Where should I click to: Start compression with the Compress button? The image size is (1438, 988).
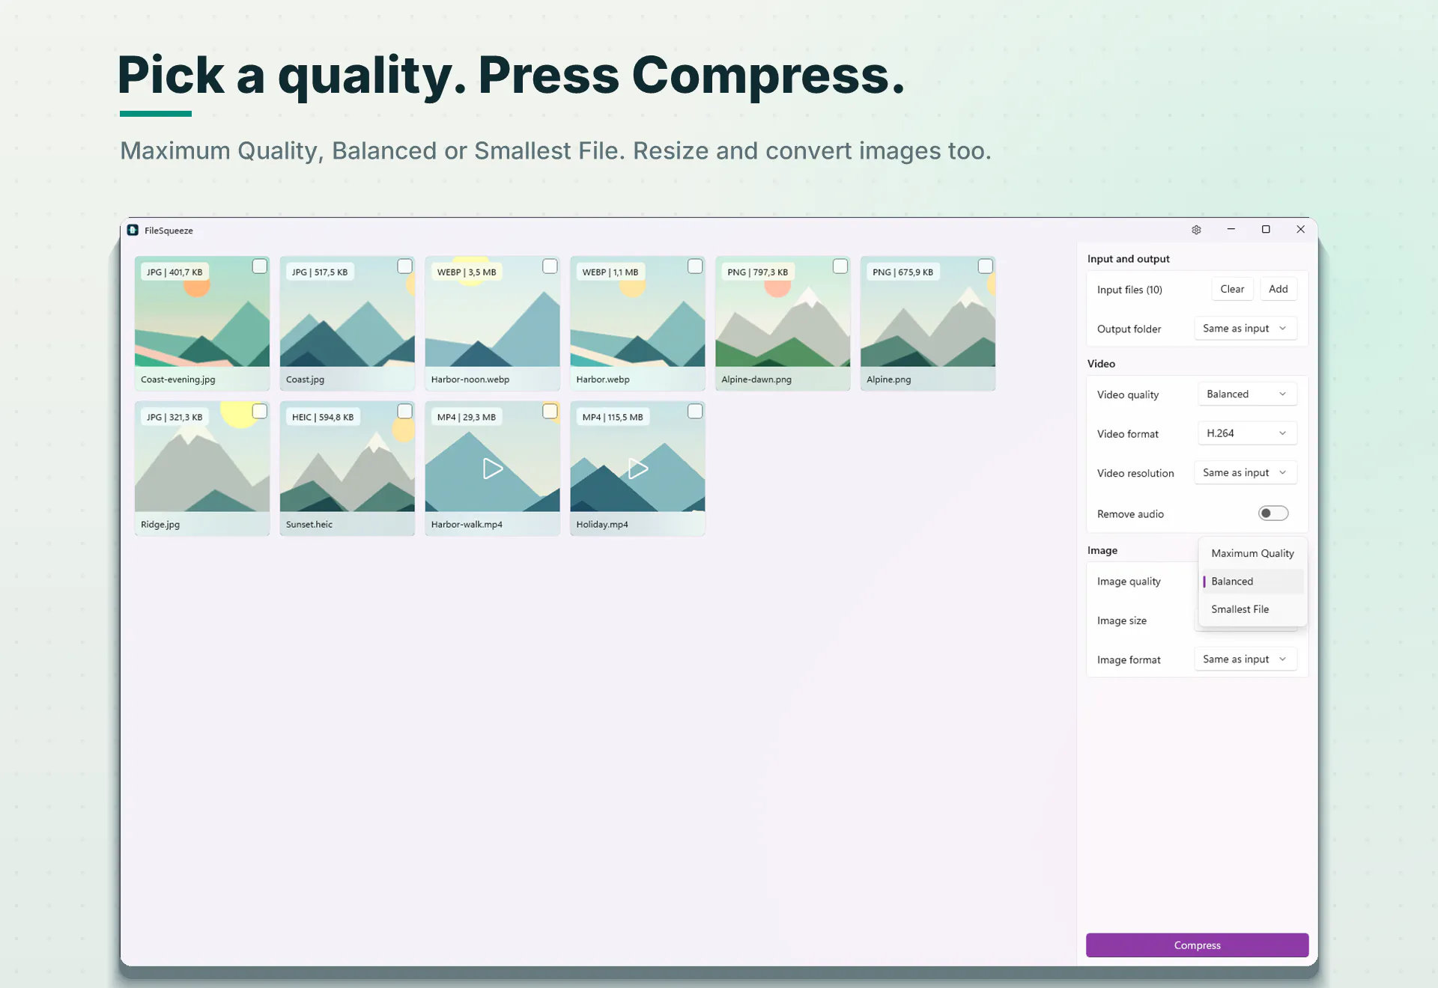1197,945
